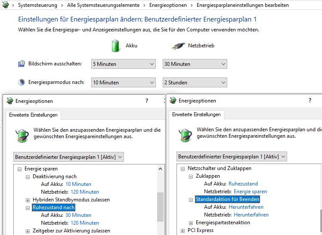The height and width of the screenshot is (235, 322).
Task: Change Deaktivierung nach Akku value 10 Minuten
Action: (78, 184)
